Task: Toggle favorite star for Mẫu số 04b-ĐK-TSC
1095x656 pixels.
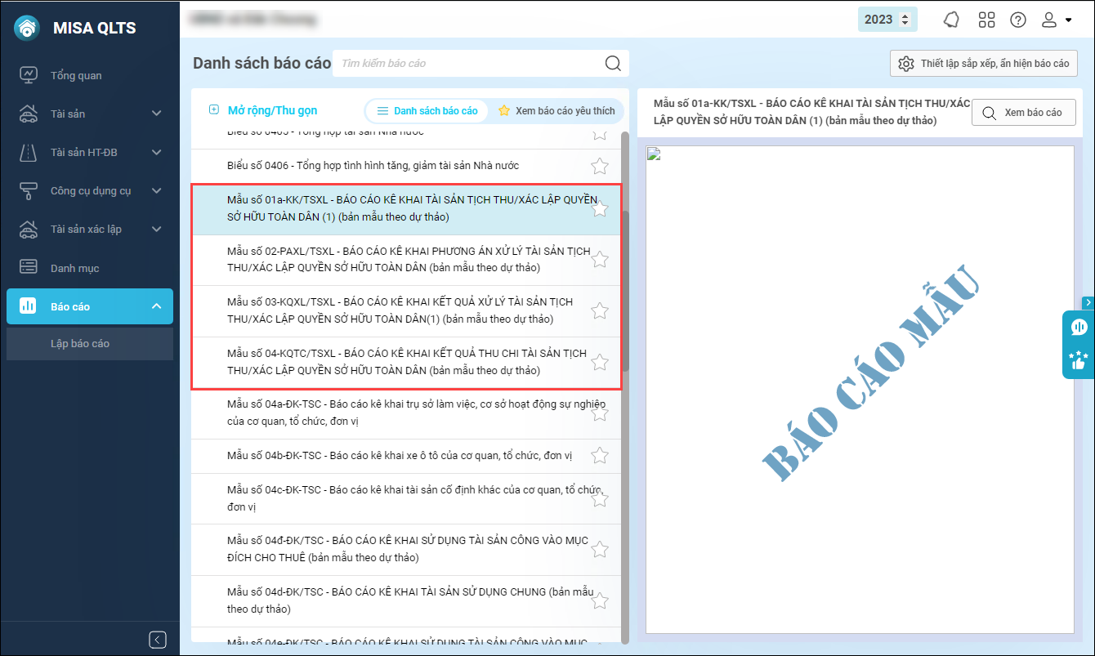Action: pyautogui.click(x=600, y=456)
